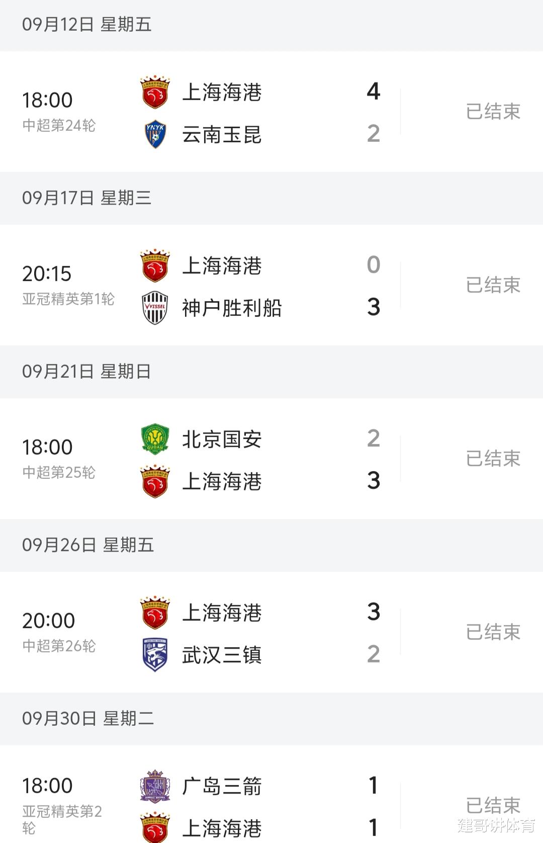Tap 上海海港 logo in the 武汉三镇 match

[155, 613]
